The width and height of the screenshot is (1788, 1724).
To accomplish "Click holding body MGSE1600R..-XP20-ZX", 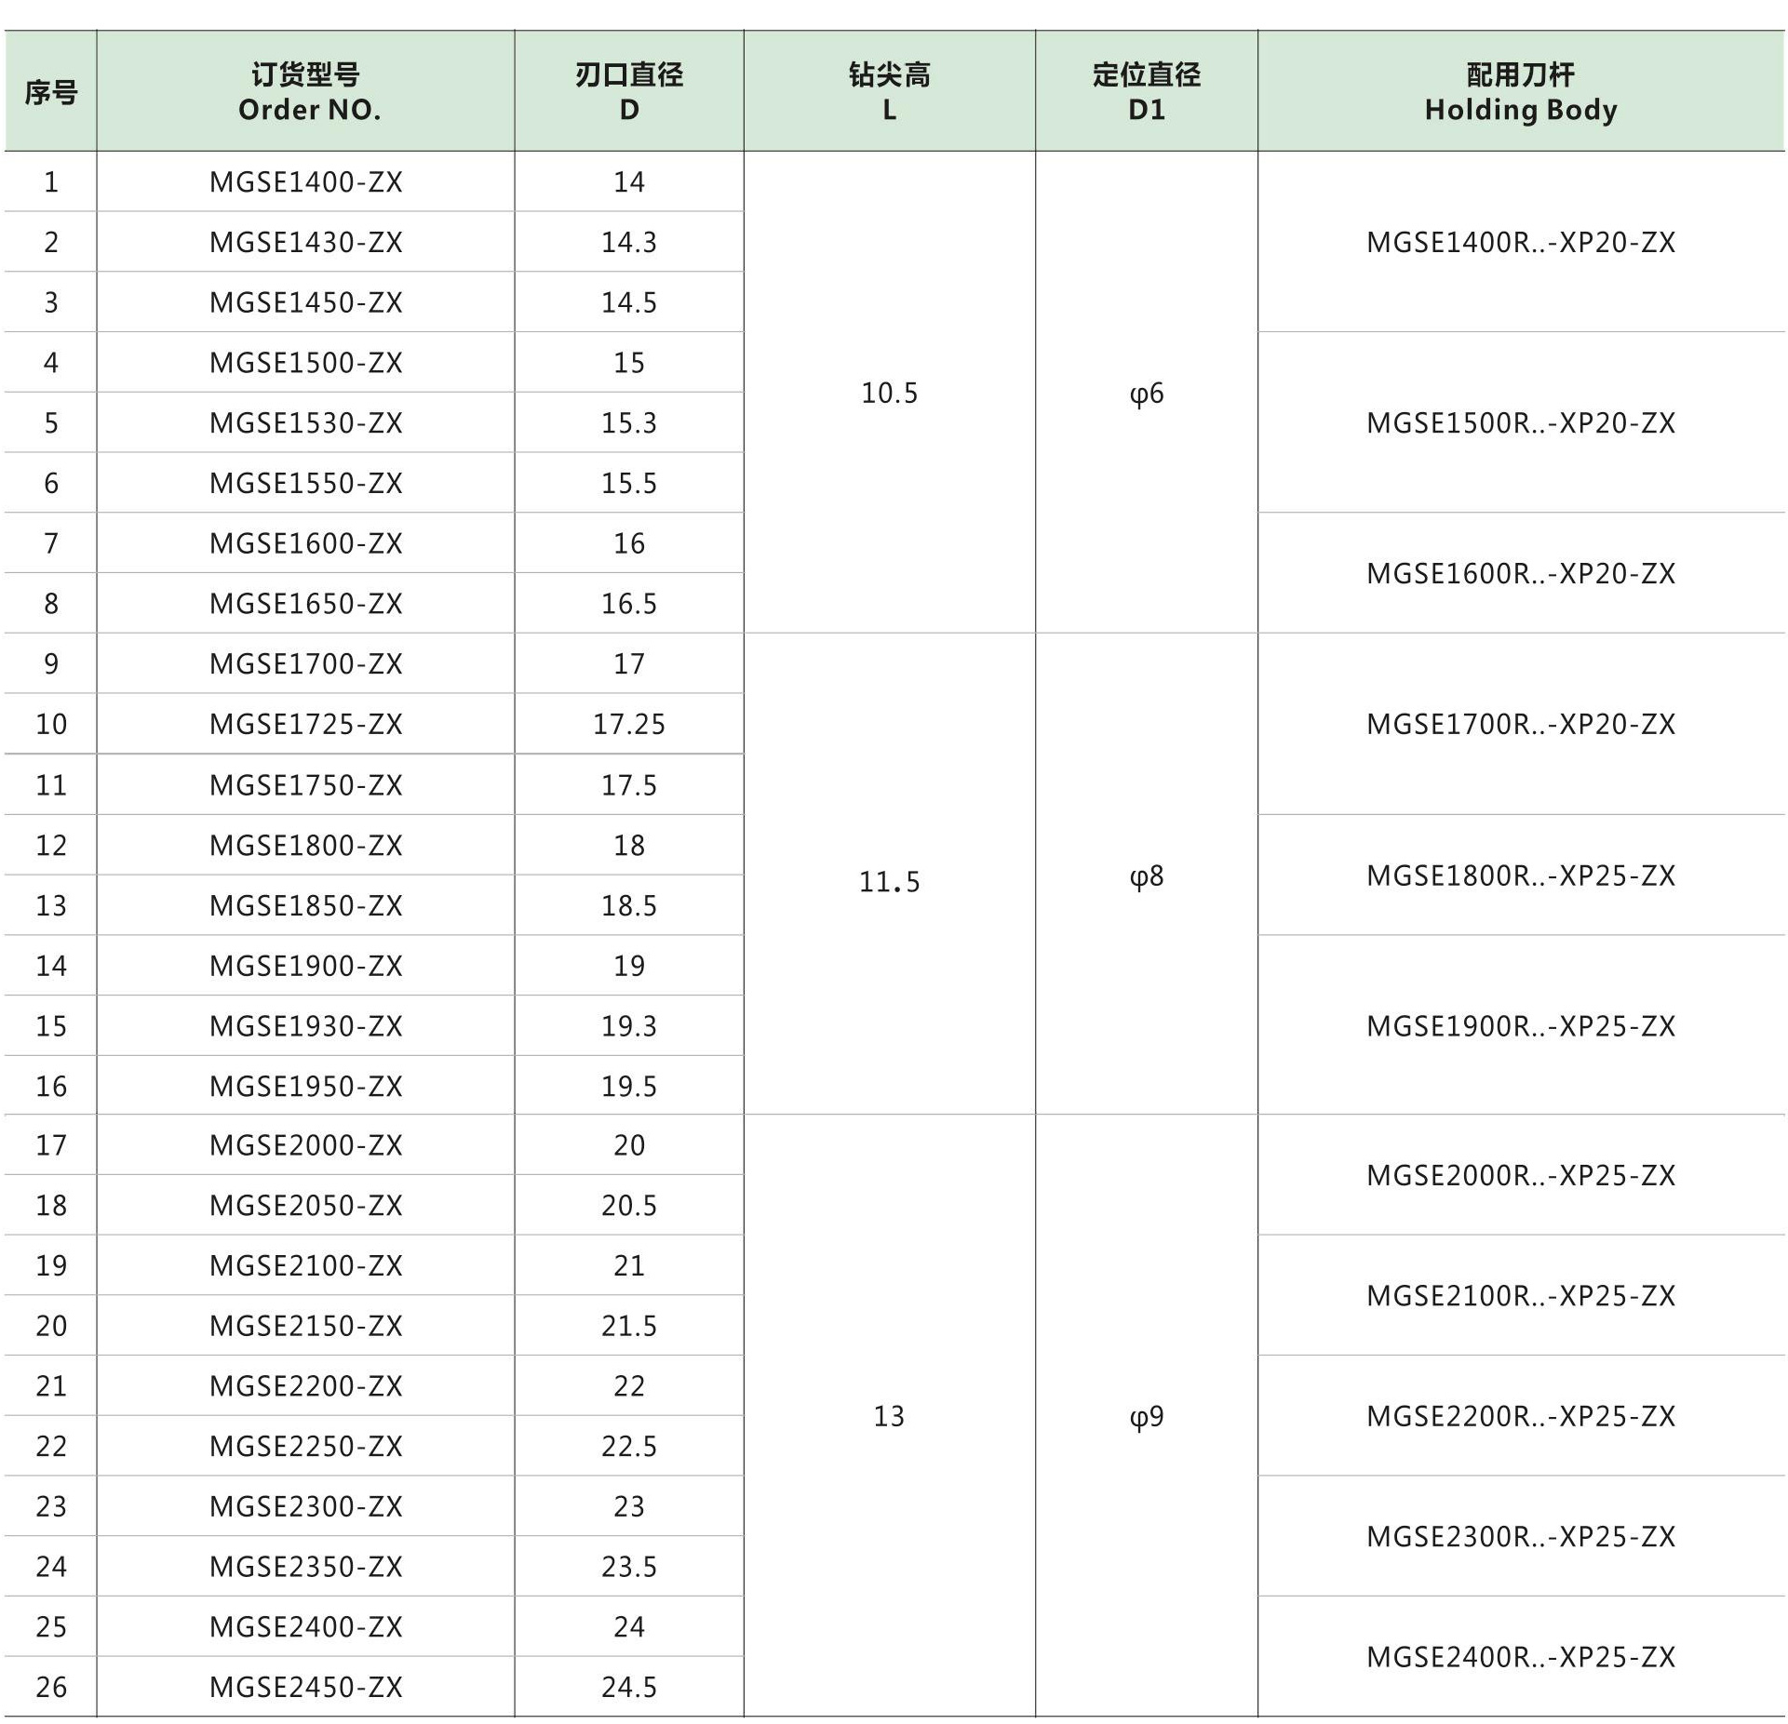I will pos(1521,573).
